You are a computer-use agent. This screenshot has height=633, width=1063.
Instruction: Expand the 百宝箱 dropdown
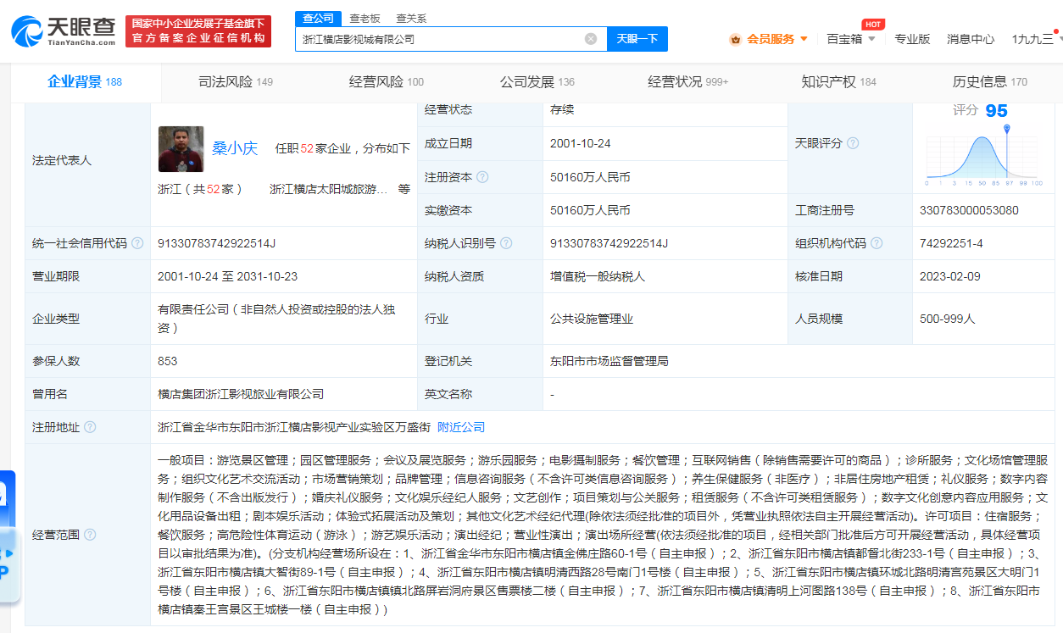pos(871,39)
